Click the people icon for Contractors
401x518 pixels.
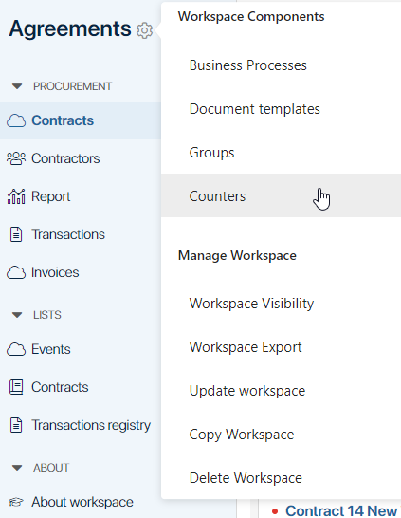click(16, 158)
